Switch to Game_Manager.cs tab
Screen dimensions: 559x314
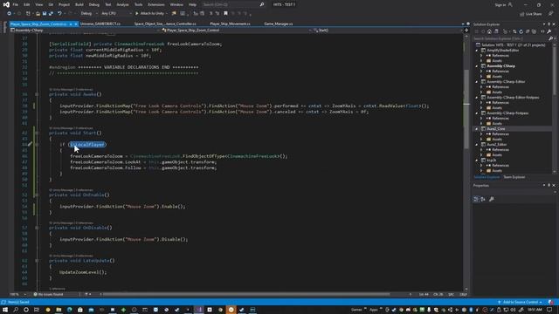tap(279, 24)
